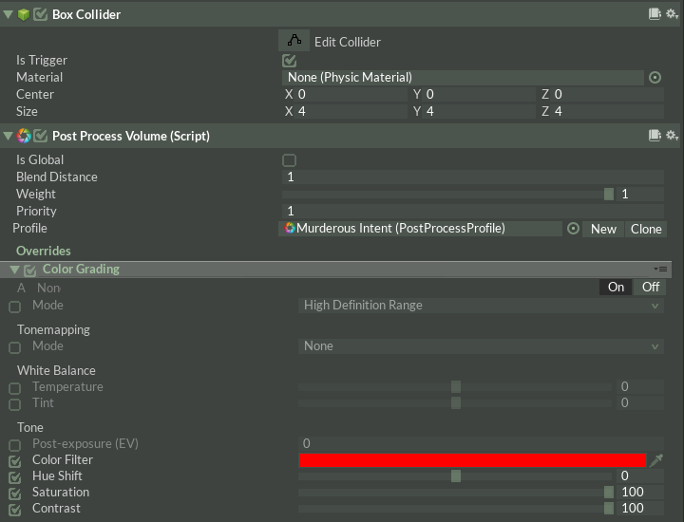Click the Clone profile button
684x522 pixels.
click(x=646, y=229)
